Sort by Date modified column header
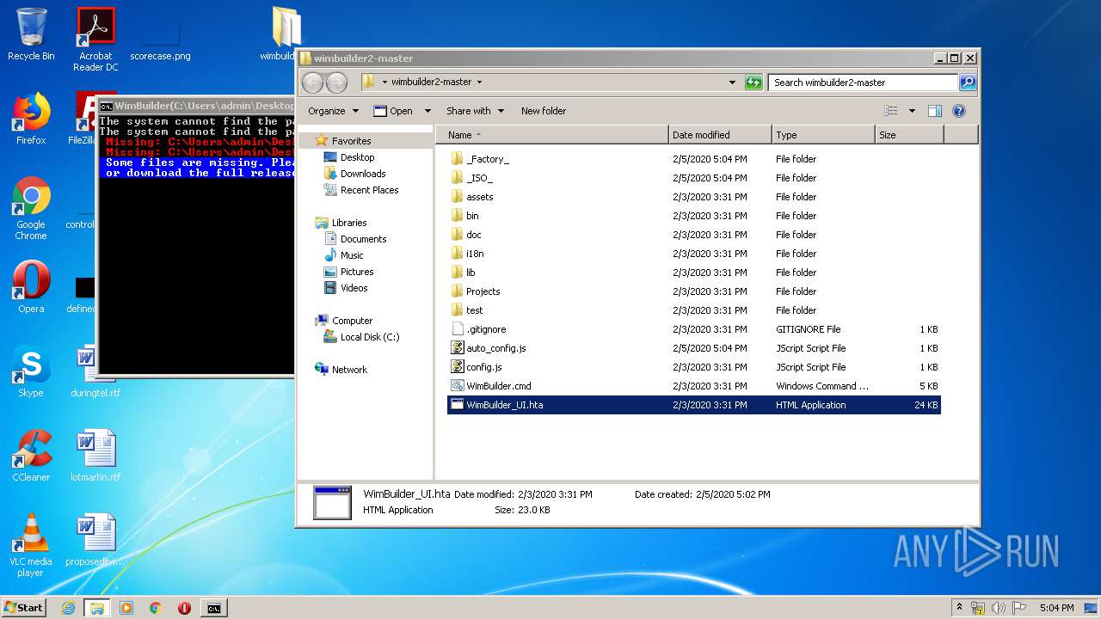Screen dimensions: 1101x619 [x=720, y=135]
